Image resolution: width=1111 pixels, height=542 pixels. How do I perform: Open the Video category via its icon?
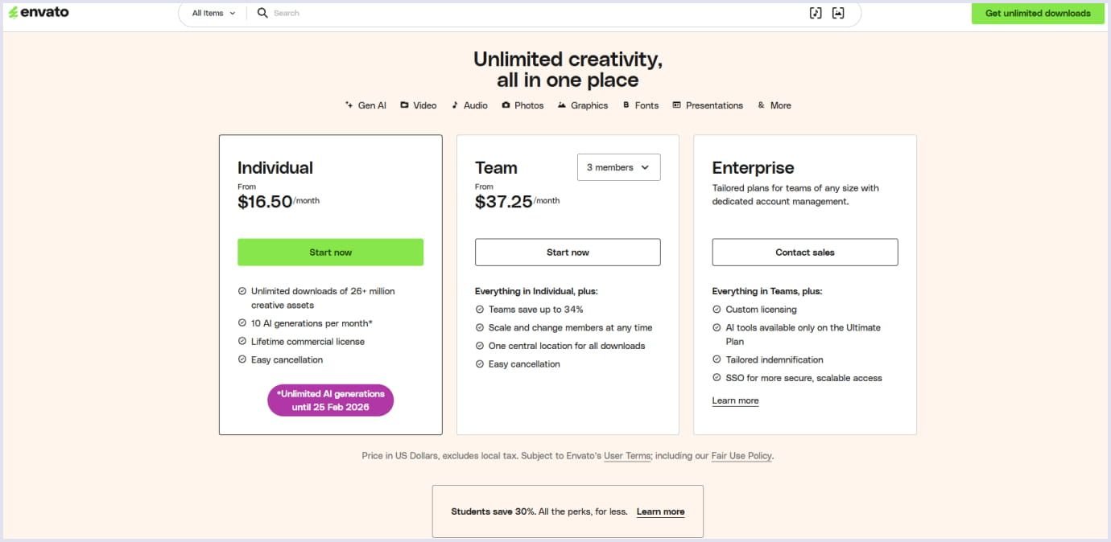click(x=405, y=105)
